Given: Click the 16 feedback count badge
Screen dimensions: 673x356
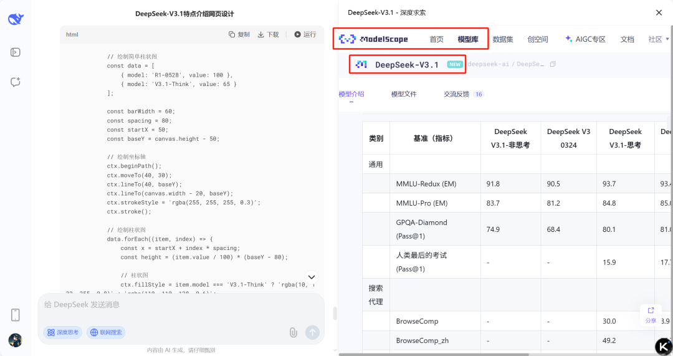Looking at the screenshot, I should click(479, 94).
